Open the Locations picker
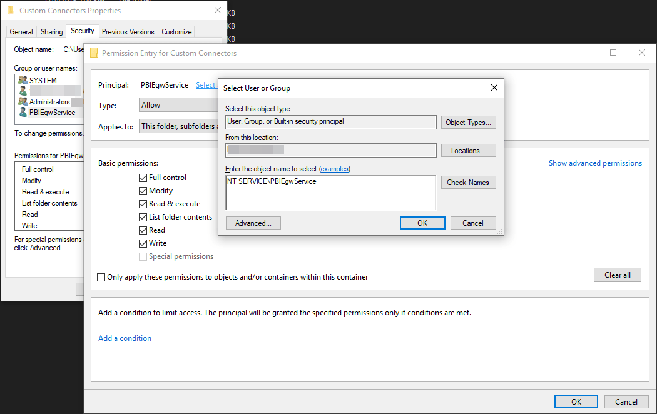This screenshot has width=657, height=414. 468,151
